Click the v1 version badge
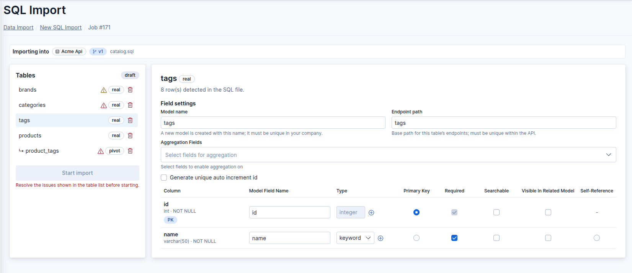The image size is (632, 273). [98, 52]
